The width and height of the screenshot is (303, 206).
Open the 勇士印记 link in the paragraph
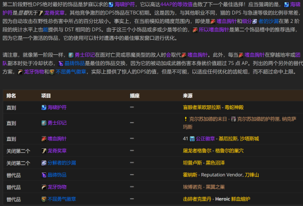[85, 55]
